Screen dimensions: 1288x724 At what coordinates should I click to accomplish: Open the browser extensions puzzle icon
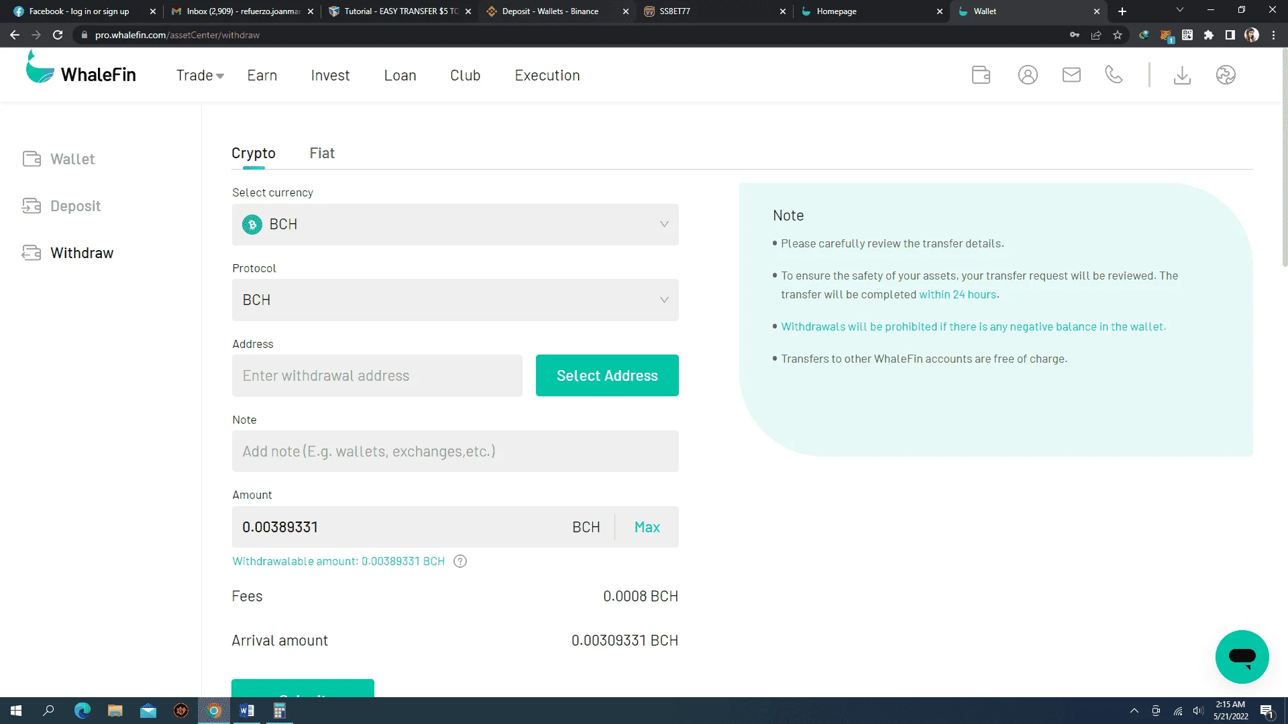[x=1209, y=35]
